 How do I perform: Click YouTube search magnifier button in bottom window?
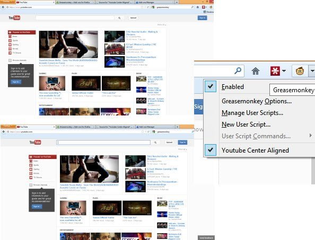click(155, 143)
